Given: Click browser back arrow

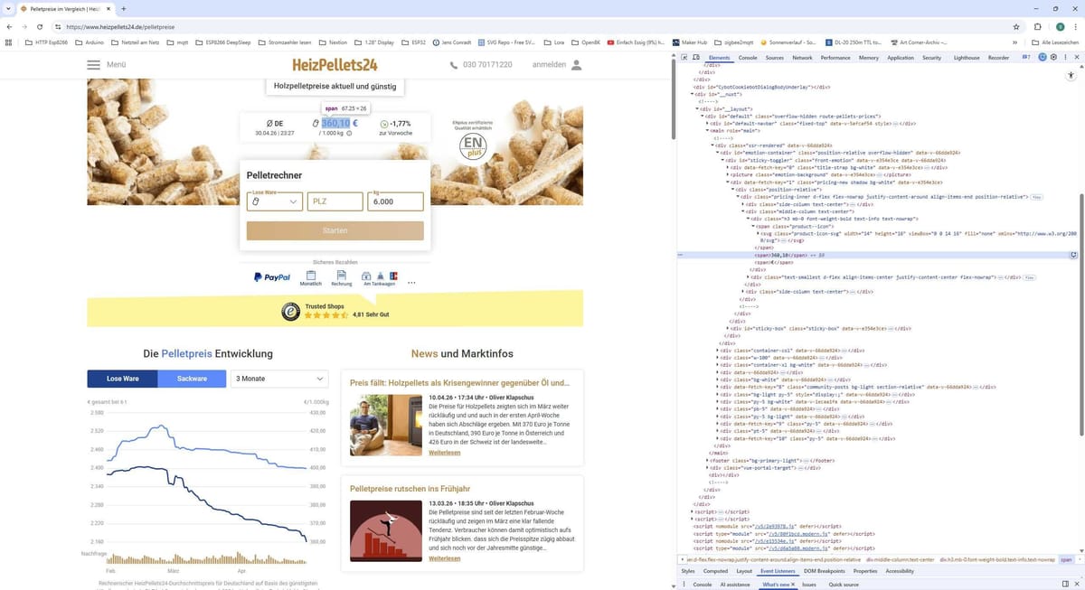Looking at the screenshot, I should pyautogui.click(x=9, y=27).
